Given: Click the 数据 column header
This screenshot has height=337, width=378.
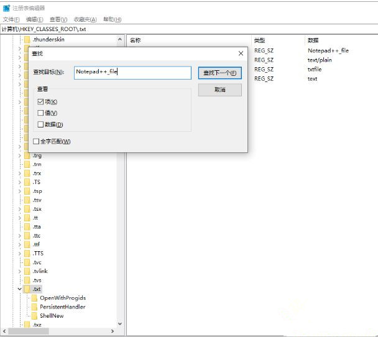Looking at the screenshot, I should coord(313,40).
